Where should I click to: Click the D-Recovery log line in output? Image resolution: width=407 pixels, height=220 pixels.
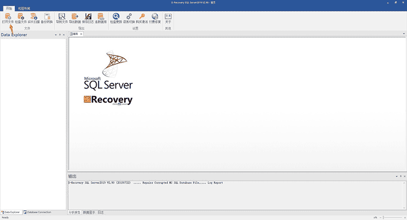[x=146, y=183]
